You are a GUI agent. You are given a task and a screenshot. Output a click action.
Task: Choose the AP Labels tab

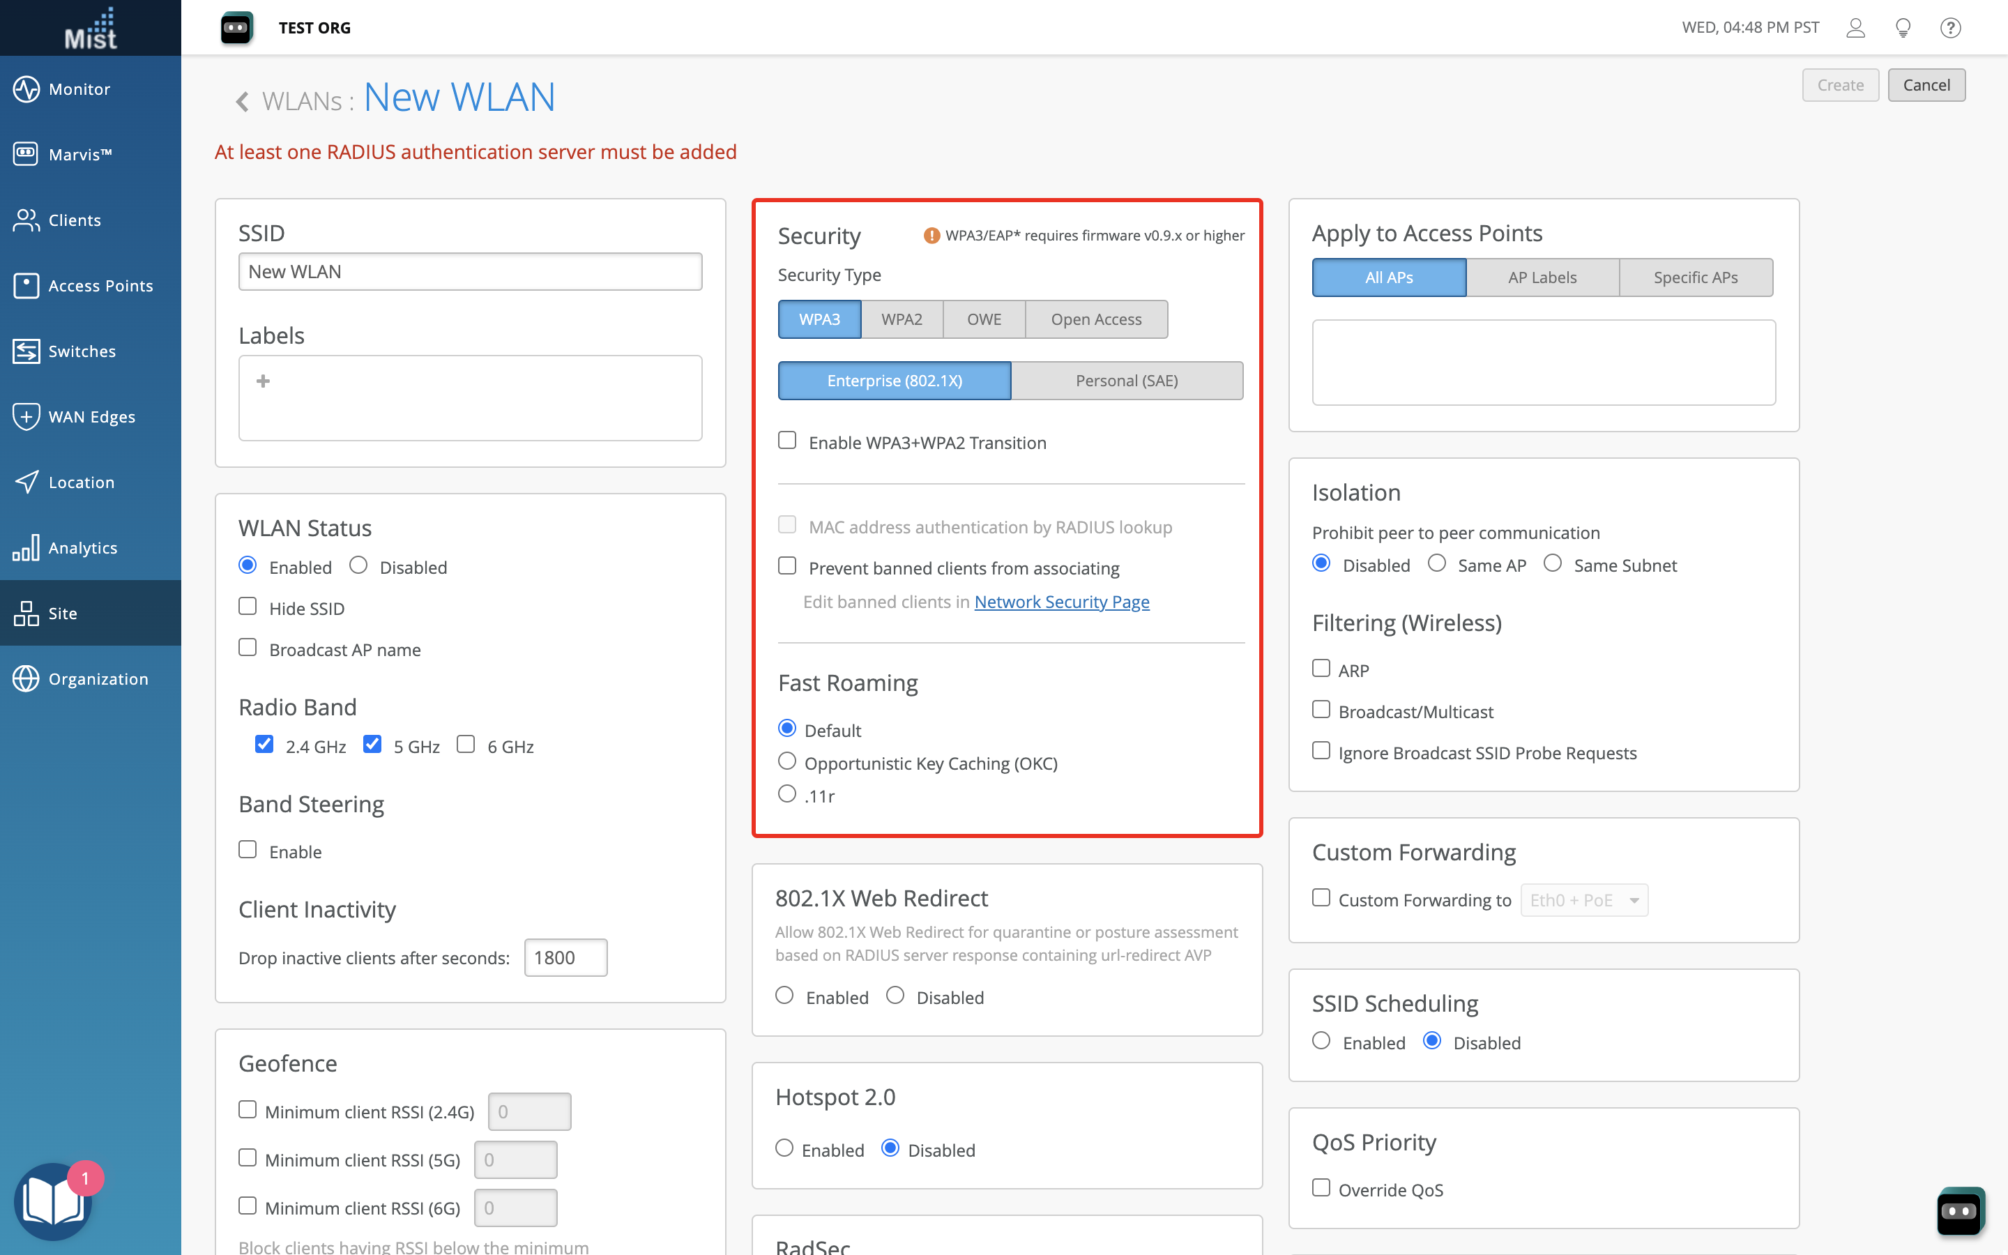1542,277
